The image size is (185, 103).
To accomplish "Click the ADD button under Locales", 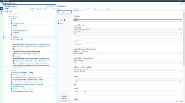I will (x=75, y=85).
